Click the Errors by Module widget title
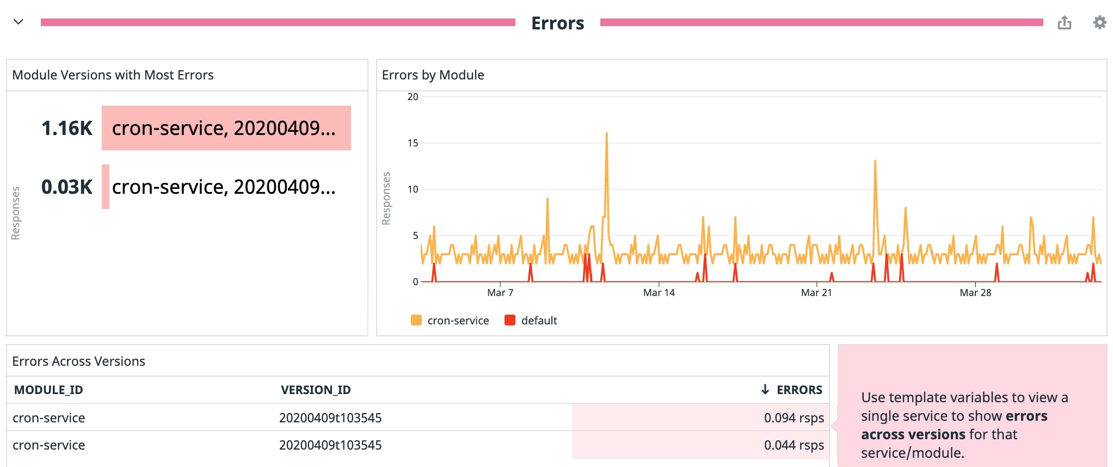 [x=433, y=75]
